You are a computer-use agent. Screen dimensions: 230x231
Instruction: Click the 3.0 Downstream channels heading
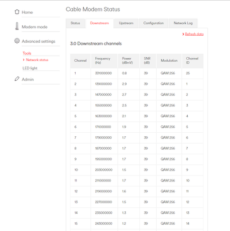[x=96, y=44]
